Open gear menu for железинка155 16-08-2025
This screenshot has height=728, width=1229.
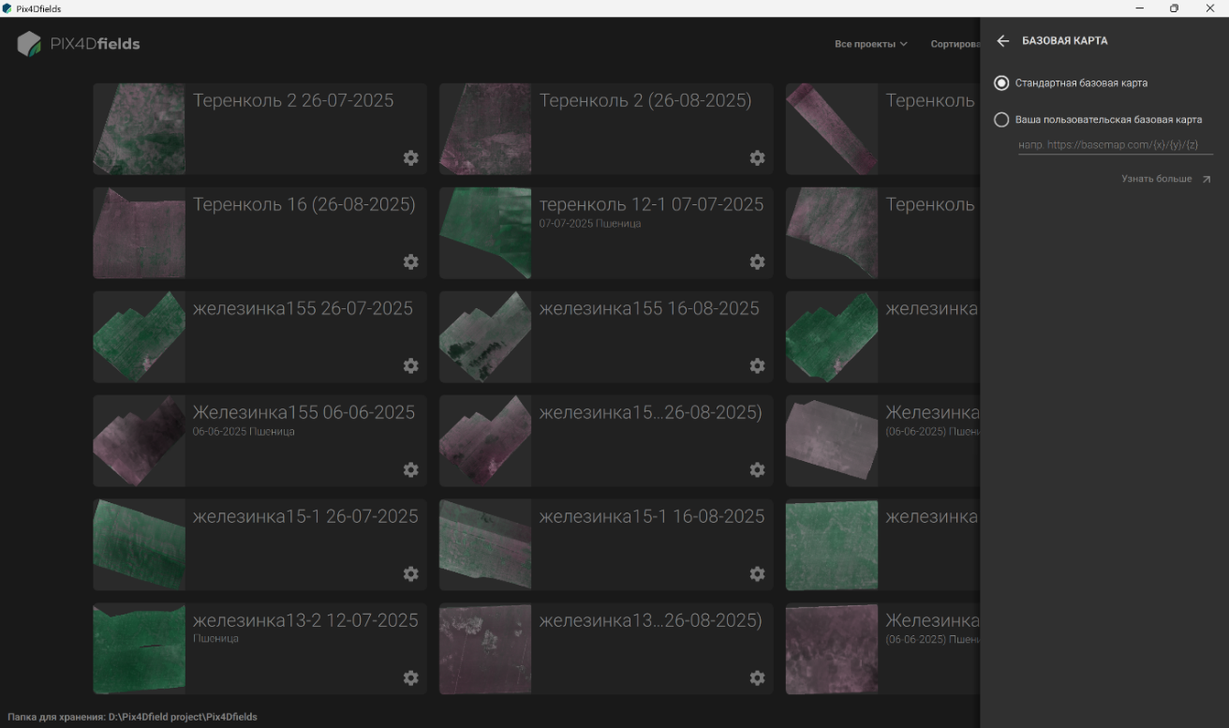tap(757, 366)
